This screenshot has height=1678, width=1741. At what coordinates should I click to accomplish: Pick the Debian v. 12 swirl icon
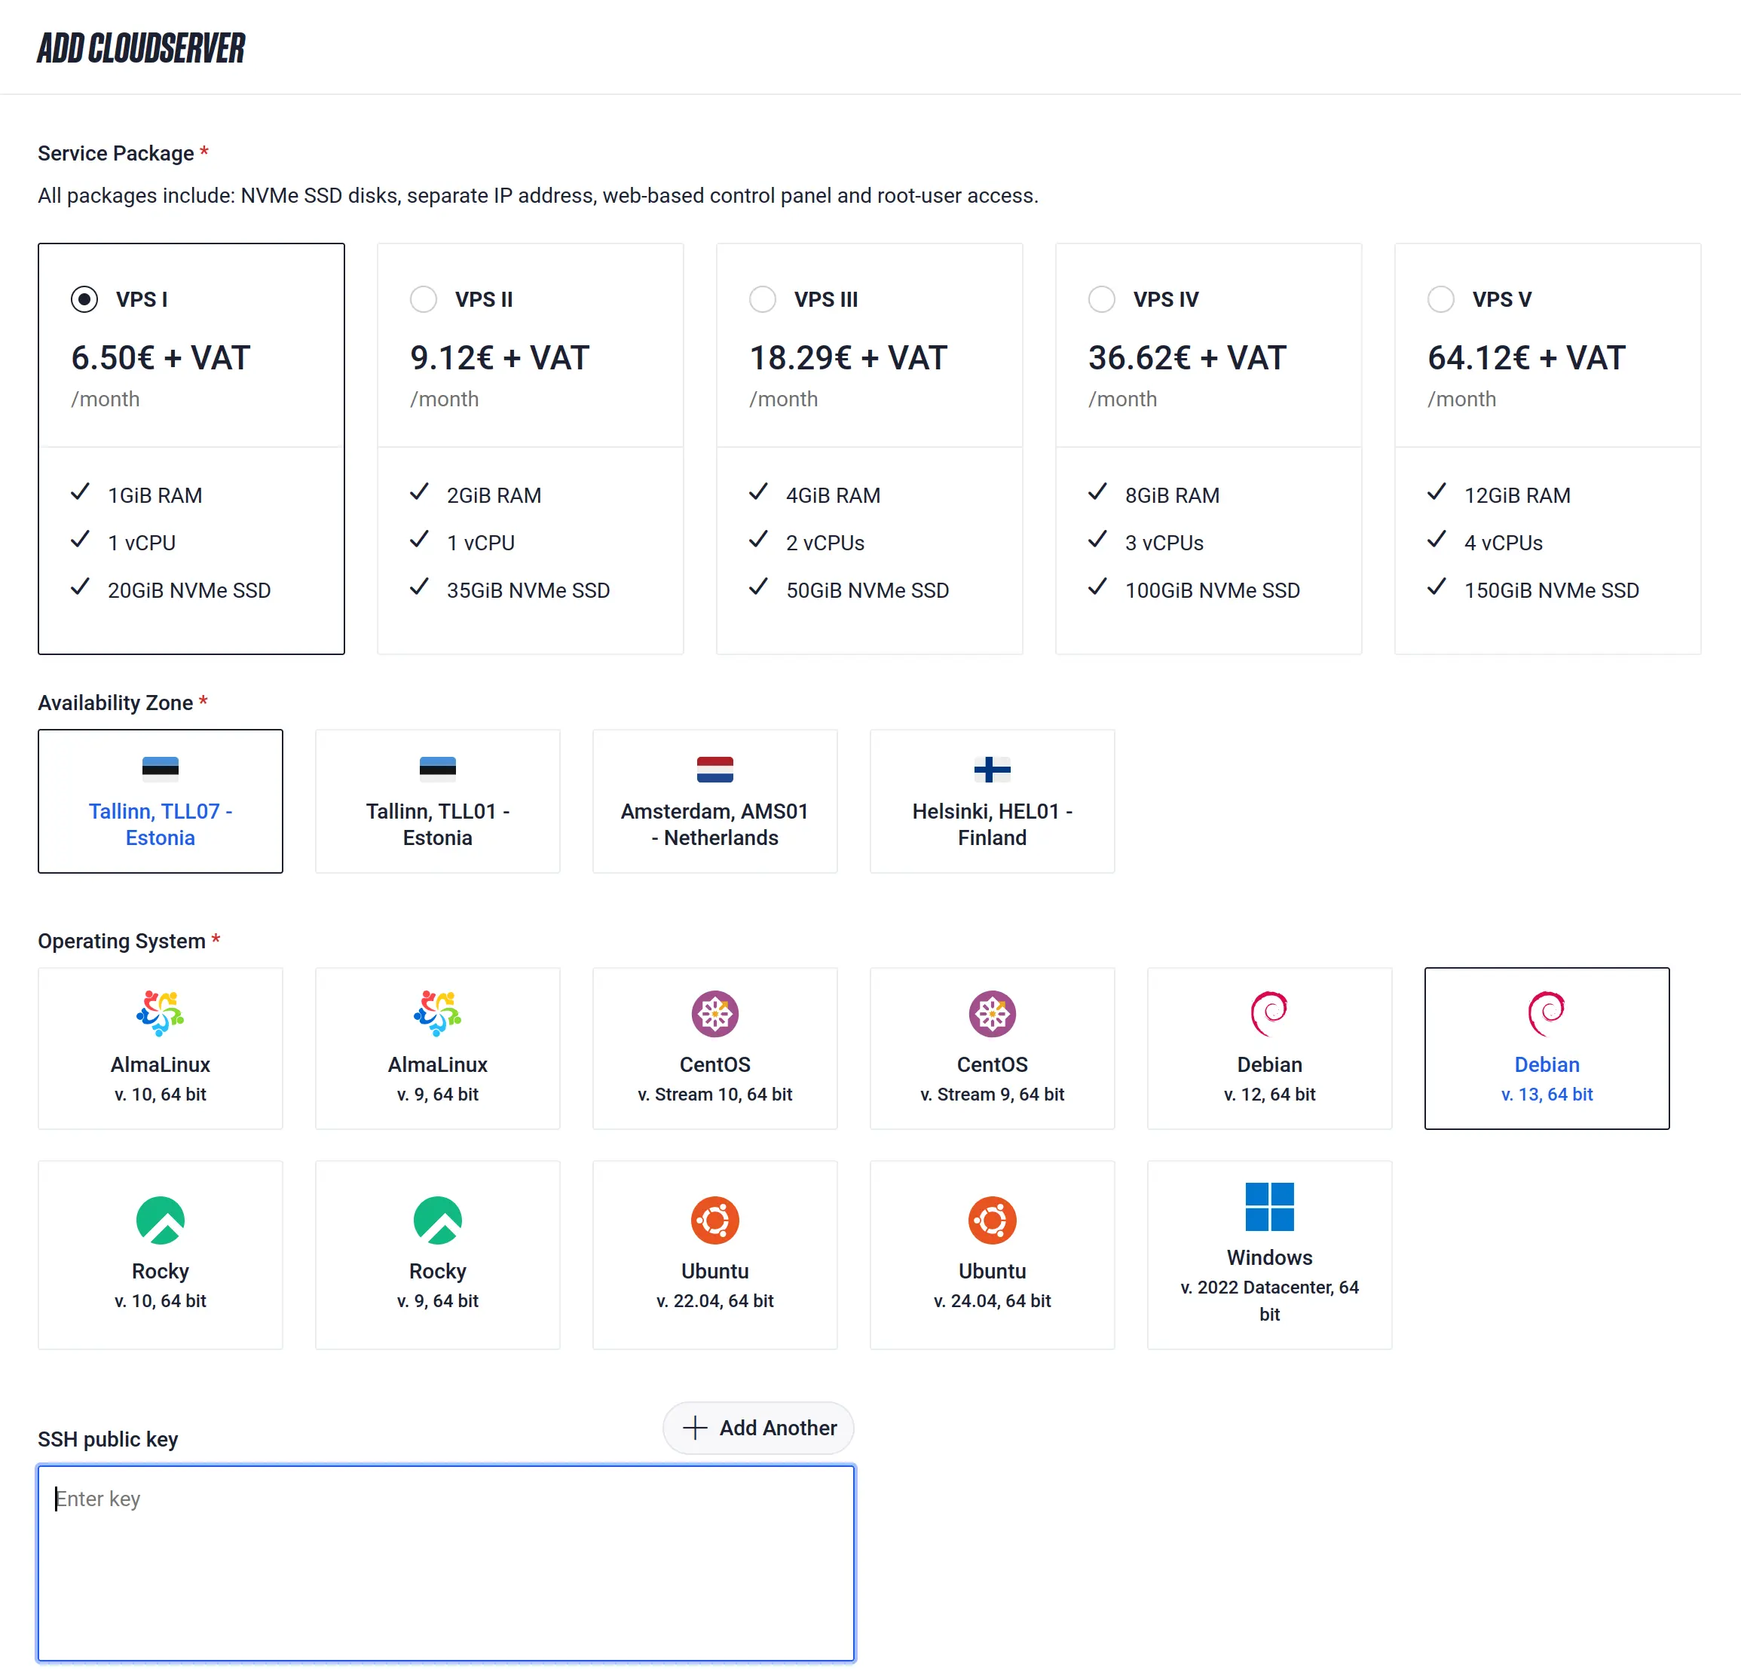click(x=1268, y=1012)
